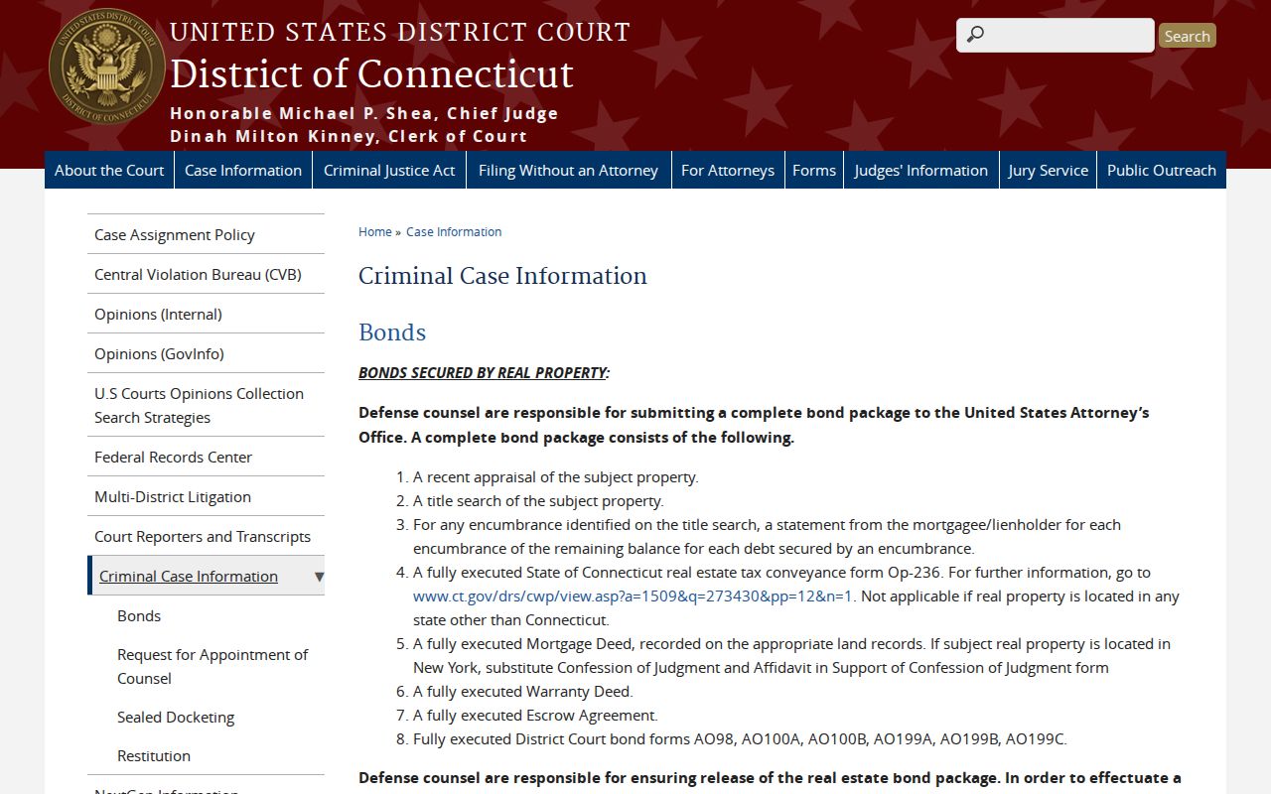Click 'A fully executed Warranty Deed.' list item
Screen dimensions: 1271x794
(x=522, y=692)
